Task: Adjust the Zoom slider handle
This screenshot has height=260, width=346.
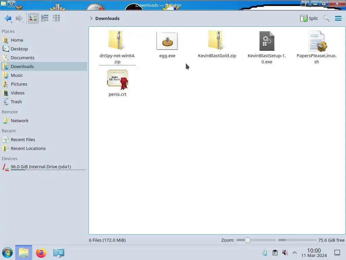Action: click(x=248, y=240)
